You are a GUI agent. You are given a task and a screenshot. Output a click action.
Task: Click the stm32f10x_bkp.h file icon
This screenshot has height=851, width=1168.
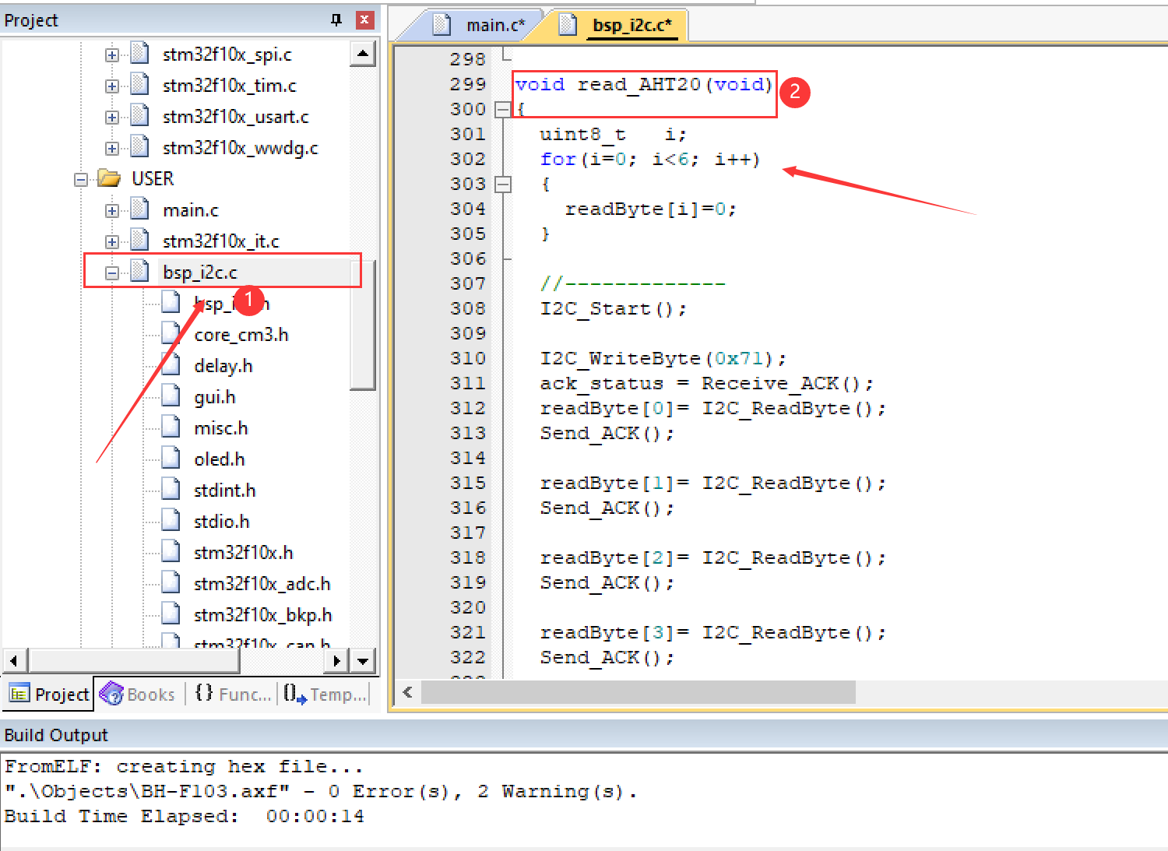pyautogui.click(x=171, y=614)
